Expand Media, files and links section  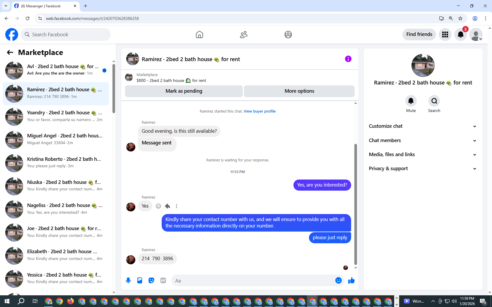[423, 154]
